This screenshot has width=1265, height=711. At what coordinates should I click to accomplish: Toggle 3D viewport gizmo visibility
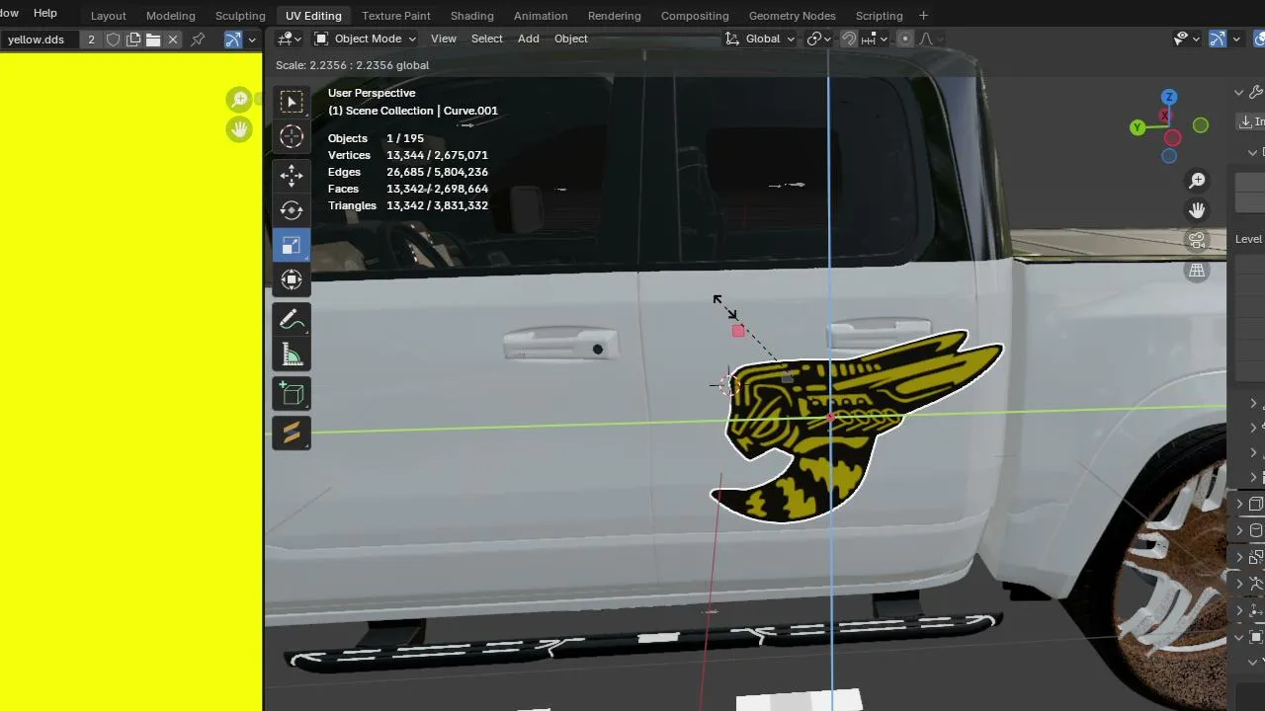(x=1218, y=39)
